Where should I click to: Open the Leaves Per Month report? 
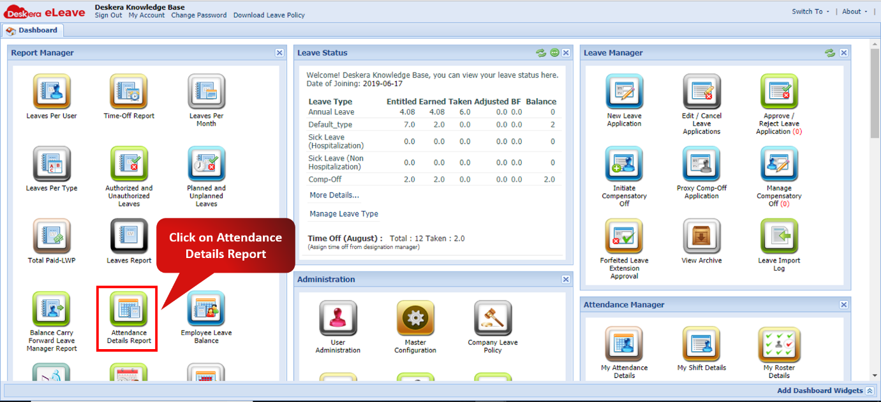[206, 92]
